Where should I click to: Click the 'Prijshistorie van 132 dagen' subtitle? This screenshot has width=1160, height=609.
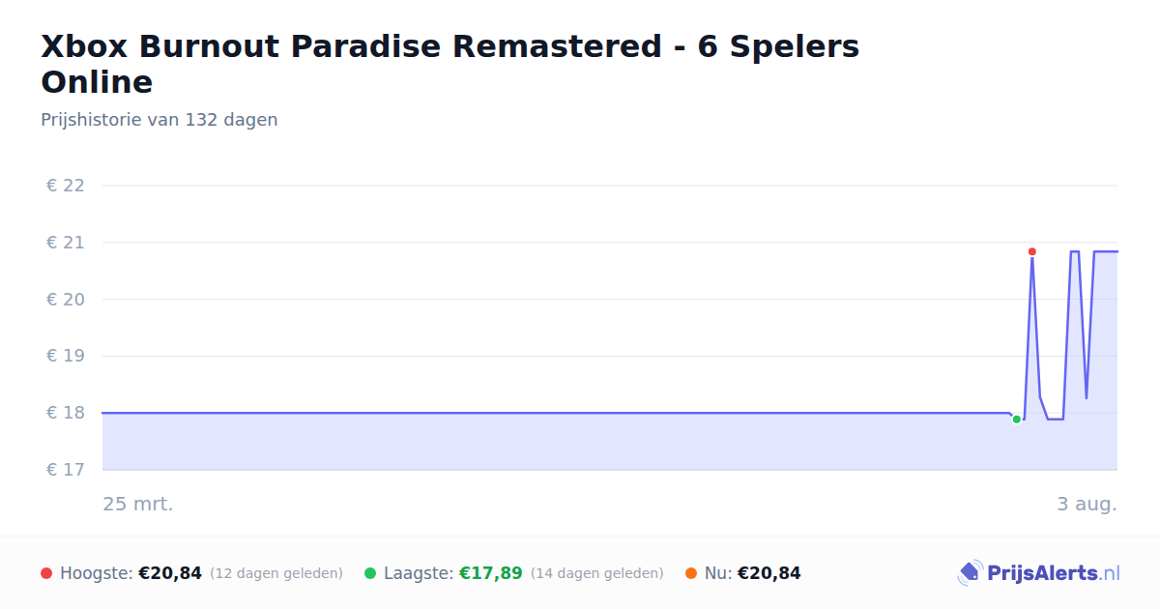(159, 120)
